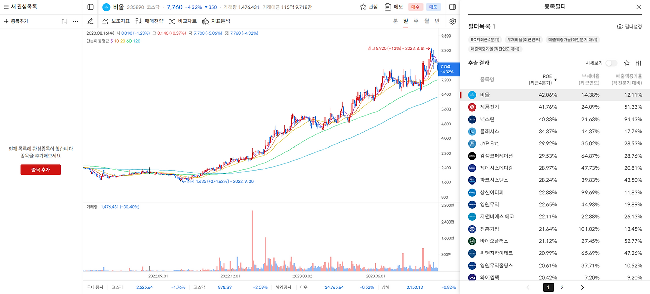The width and height of the screenshot is (650, 294).
Task: Click the 매도 sell button
Action: click(433, 7)
